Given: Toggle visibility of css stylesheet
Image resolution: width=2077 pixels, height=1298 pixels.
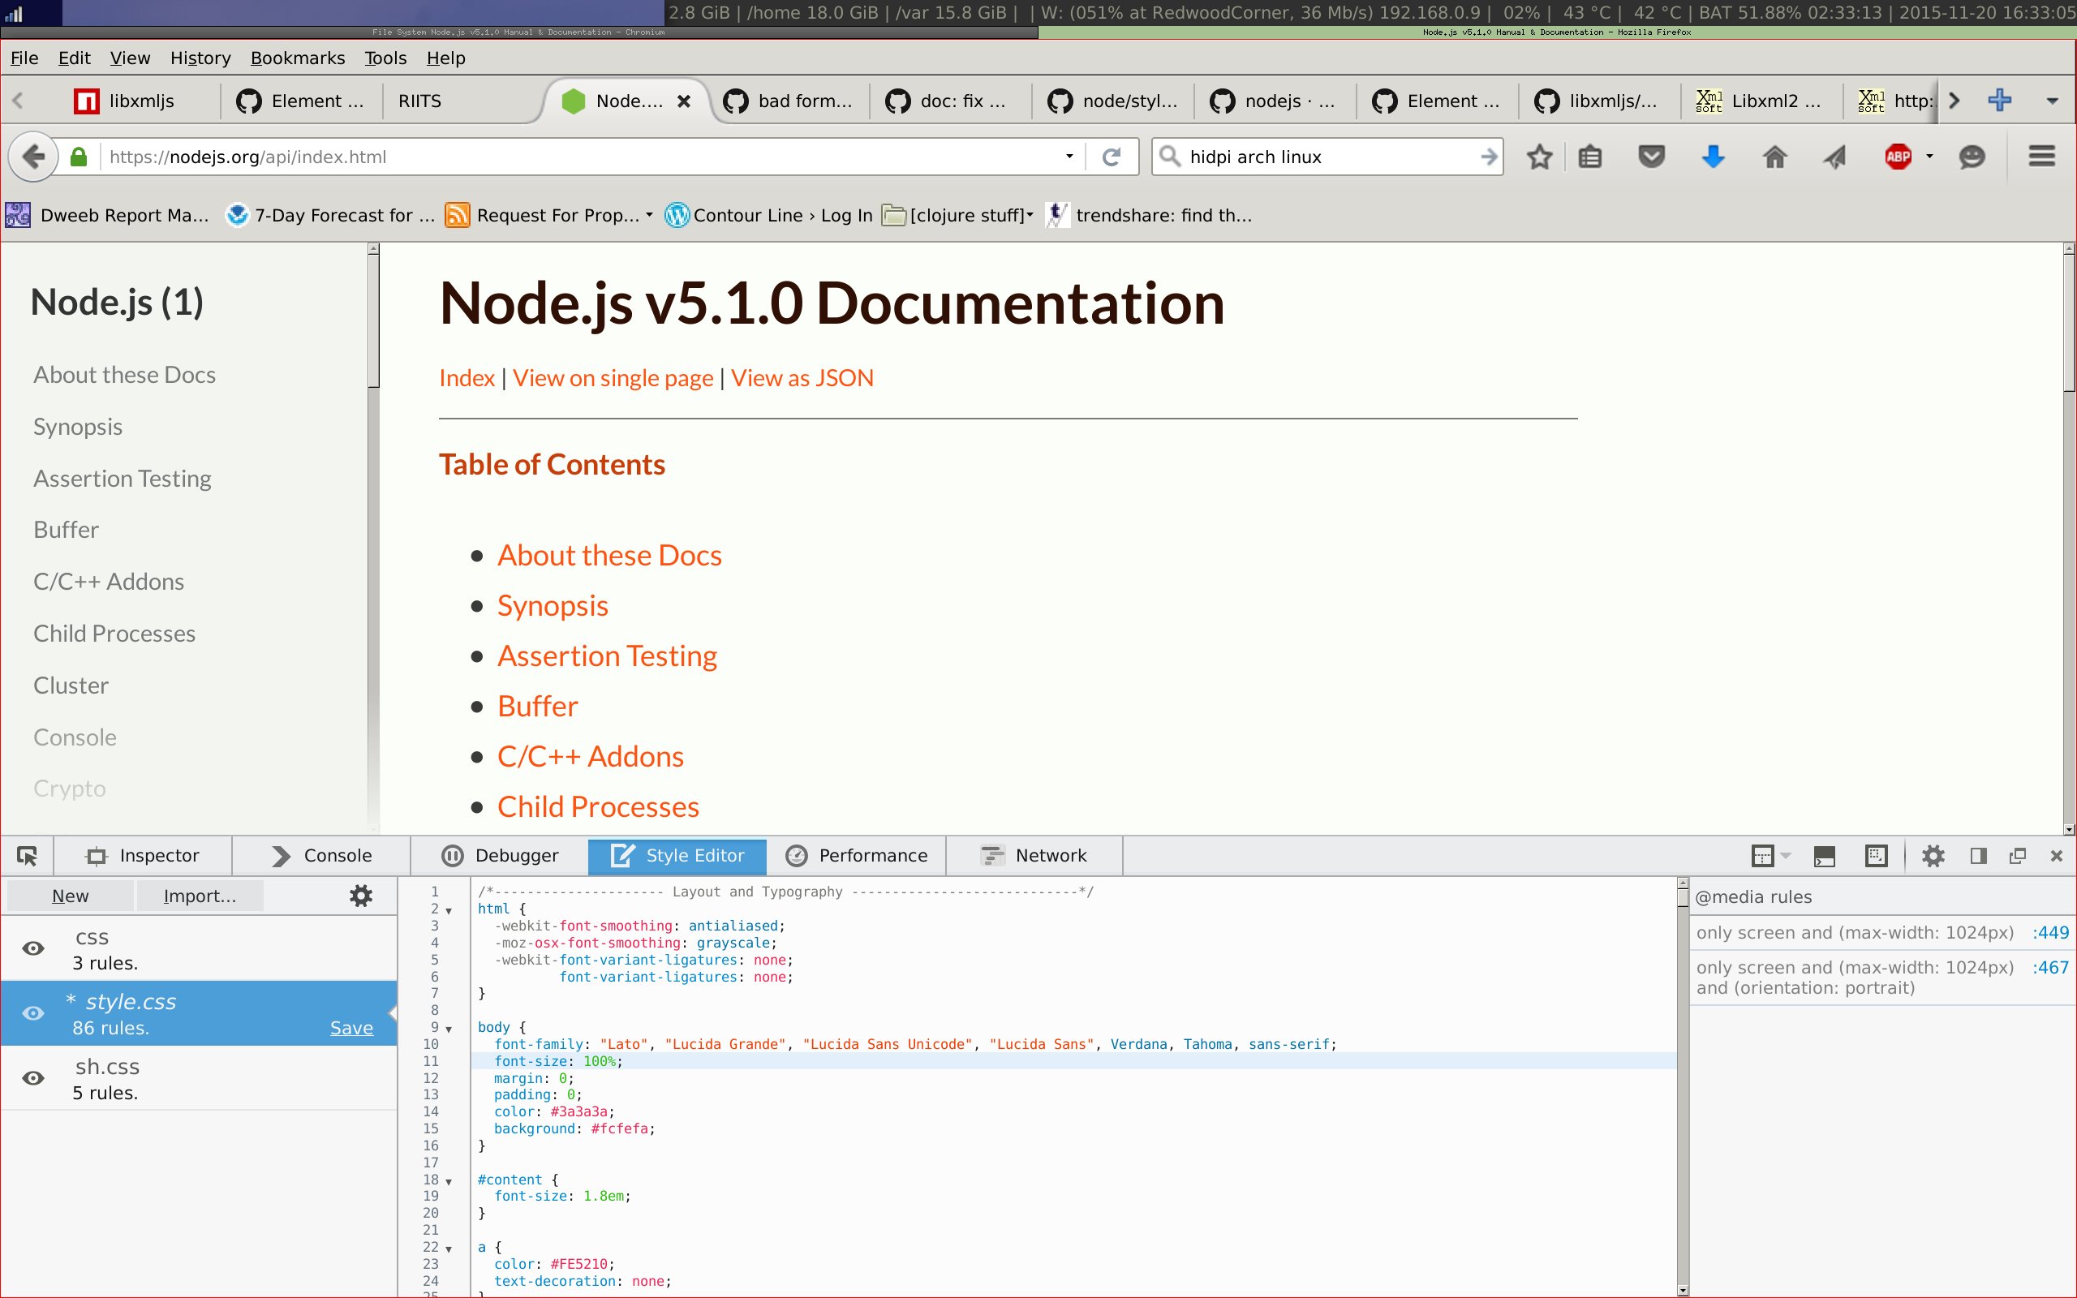Looking at the screenshot, I should 33,948.
